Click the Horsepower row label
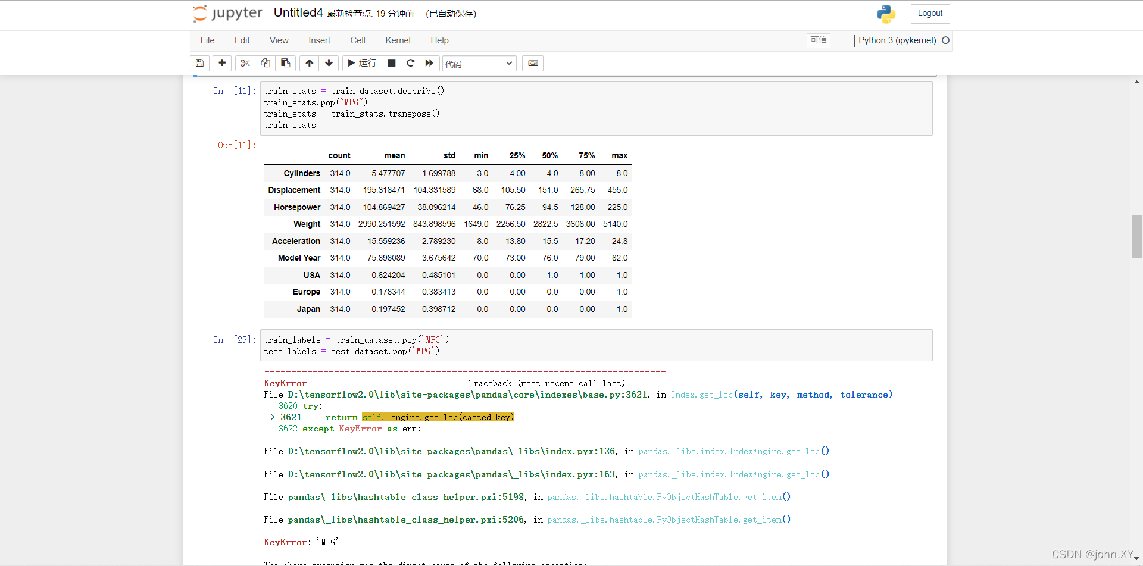The width and height of the screenshot is (1143, 566). tap(297, 208)
